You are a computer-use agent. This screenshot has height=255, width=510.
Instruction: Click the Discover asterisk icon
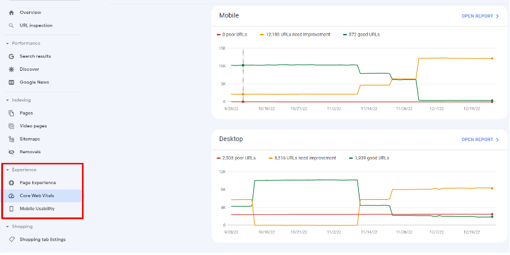12,69
